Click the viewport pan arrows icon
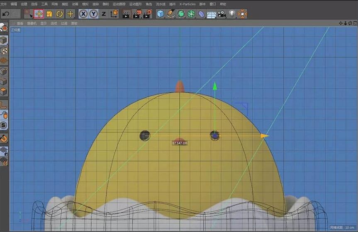The height and width of the screenshot is (232, 358). point(341,23)
